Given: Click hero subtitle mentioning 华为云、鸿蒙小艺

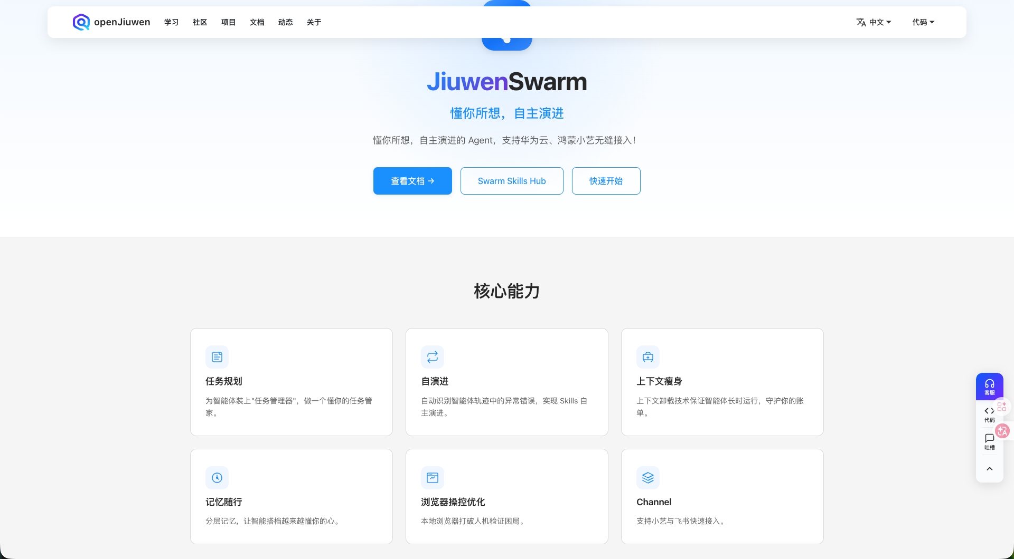Looking at the screenshot, I should coord(505,140).
